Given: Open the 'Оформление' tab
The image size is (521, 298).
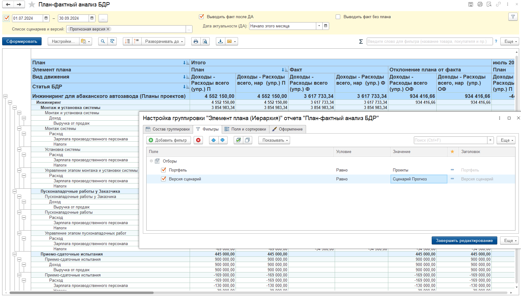Looking at the screenshot, I should (x=287, y=129).
